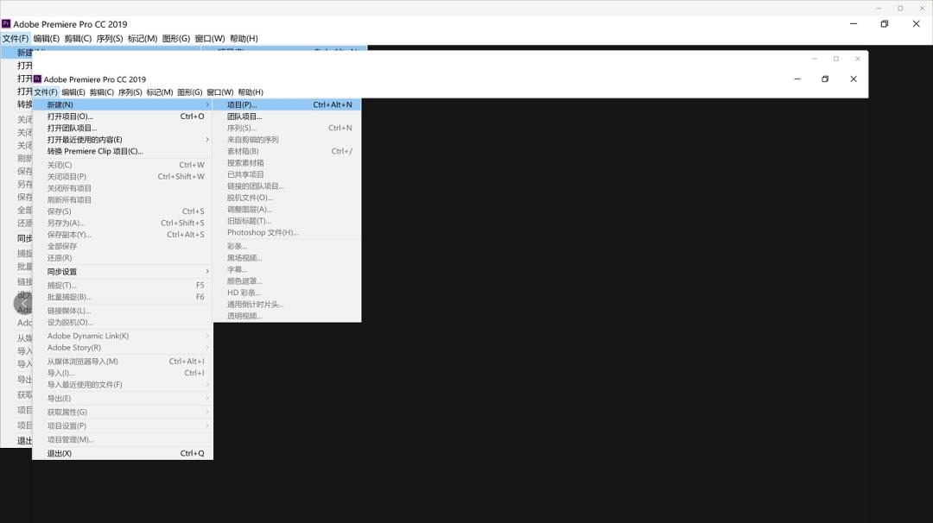Select 已共享项目 in the submenu
Viewport: 933px width, 523px height.
pos(287,174)
